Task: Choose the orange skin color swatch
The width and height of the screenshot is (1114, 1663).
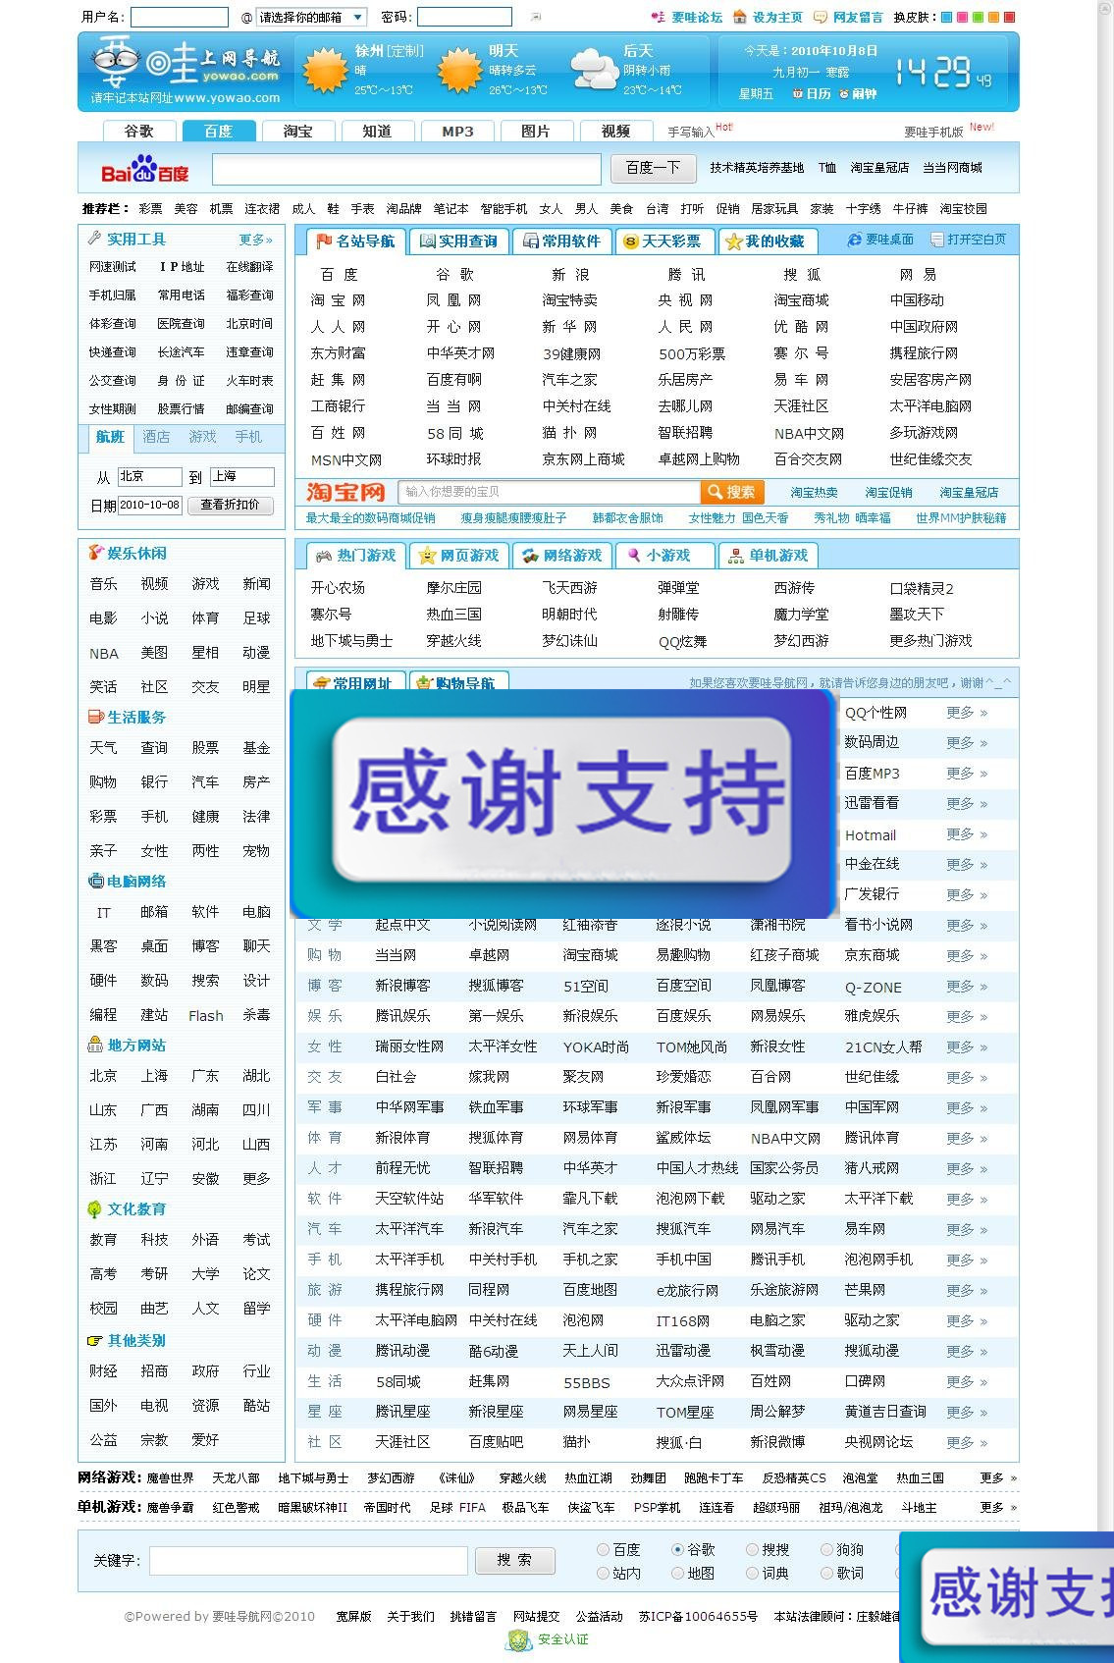Action: pos(993,17)
